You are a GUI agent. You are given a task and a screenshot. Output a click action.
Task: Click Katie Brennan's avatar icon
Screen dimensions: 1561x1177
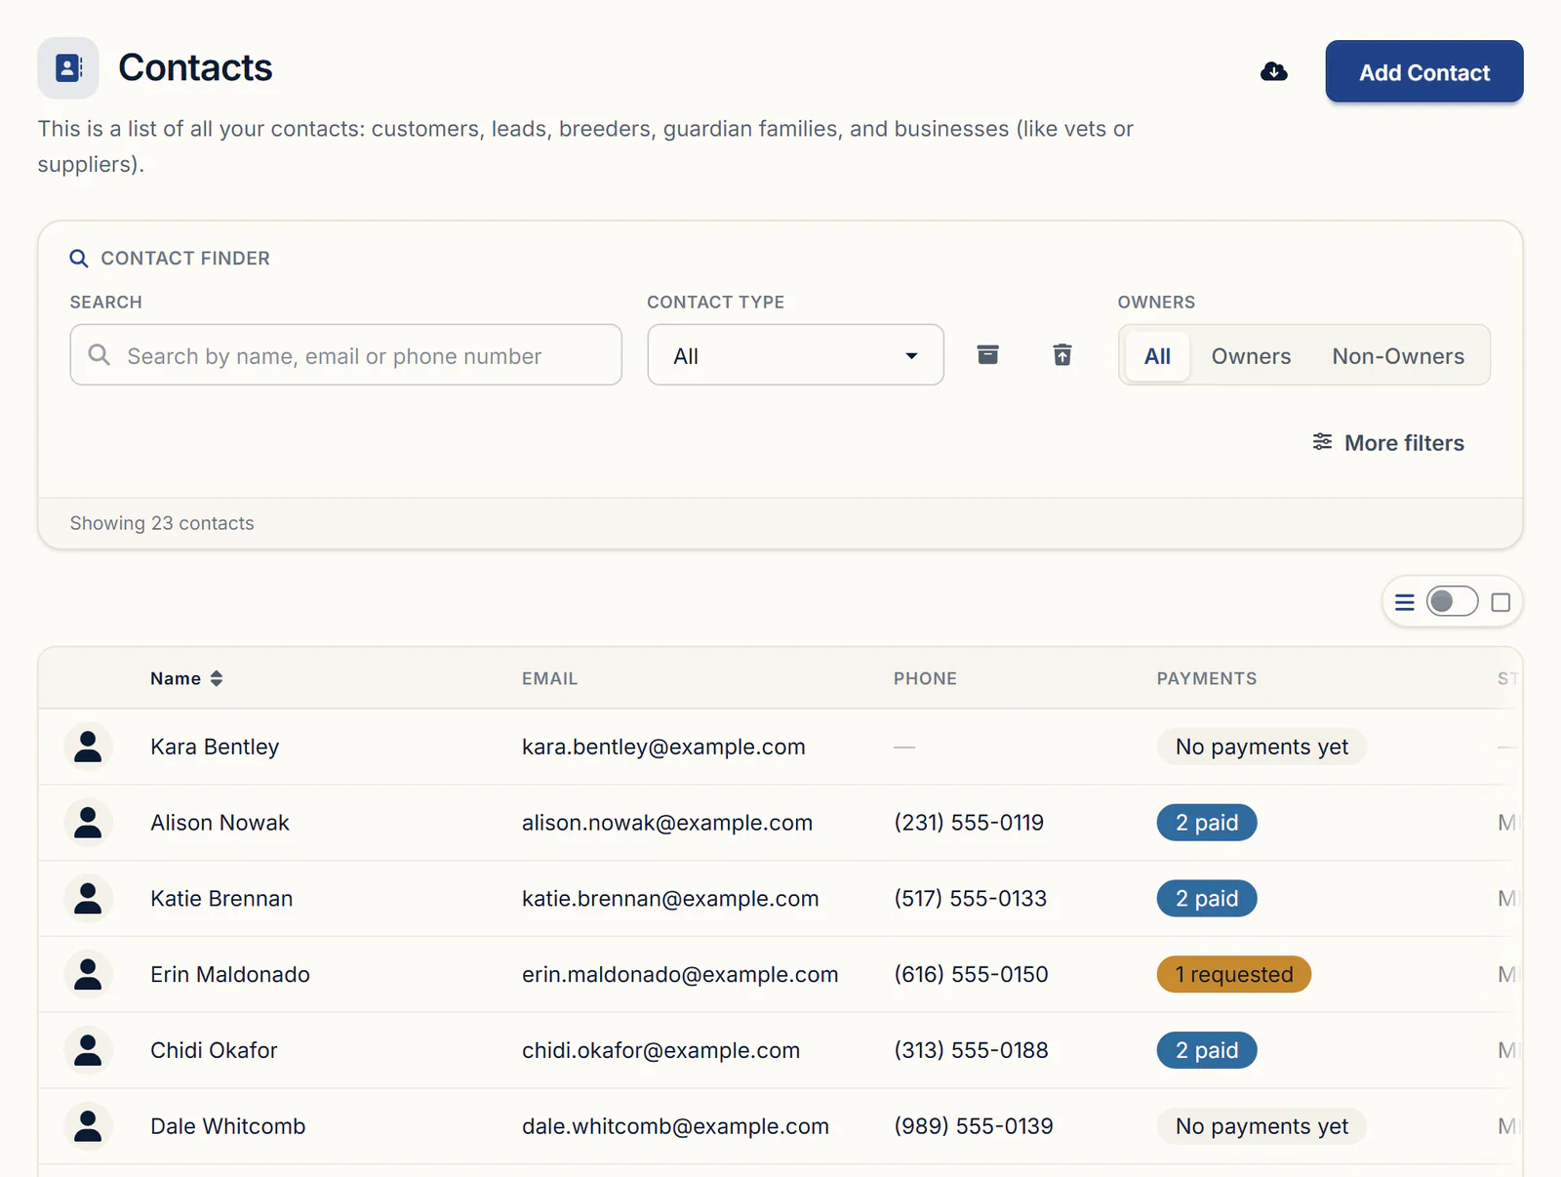88,899
